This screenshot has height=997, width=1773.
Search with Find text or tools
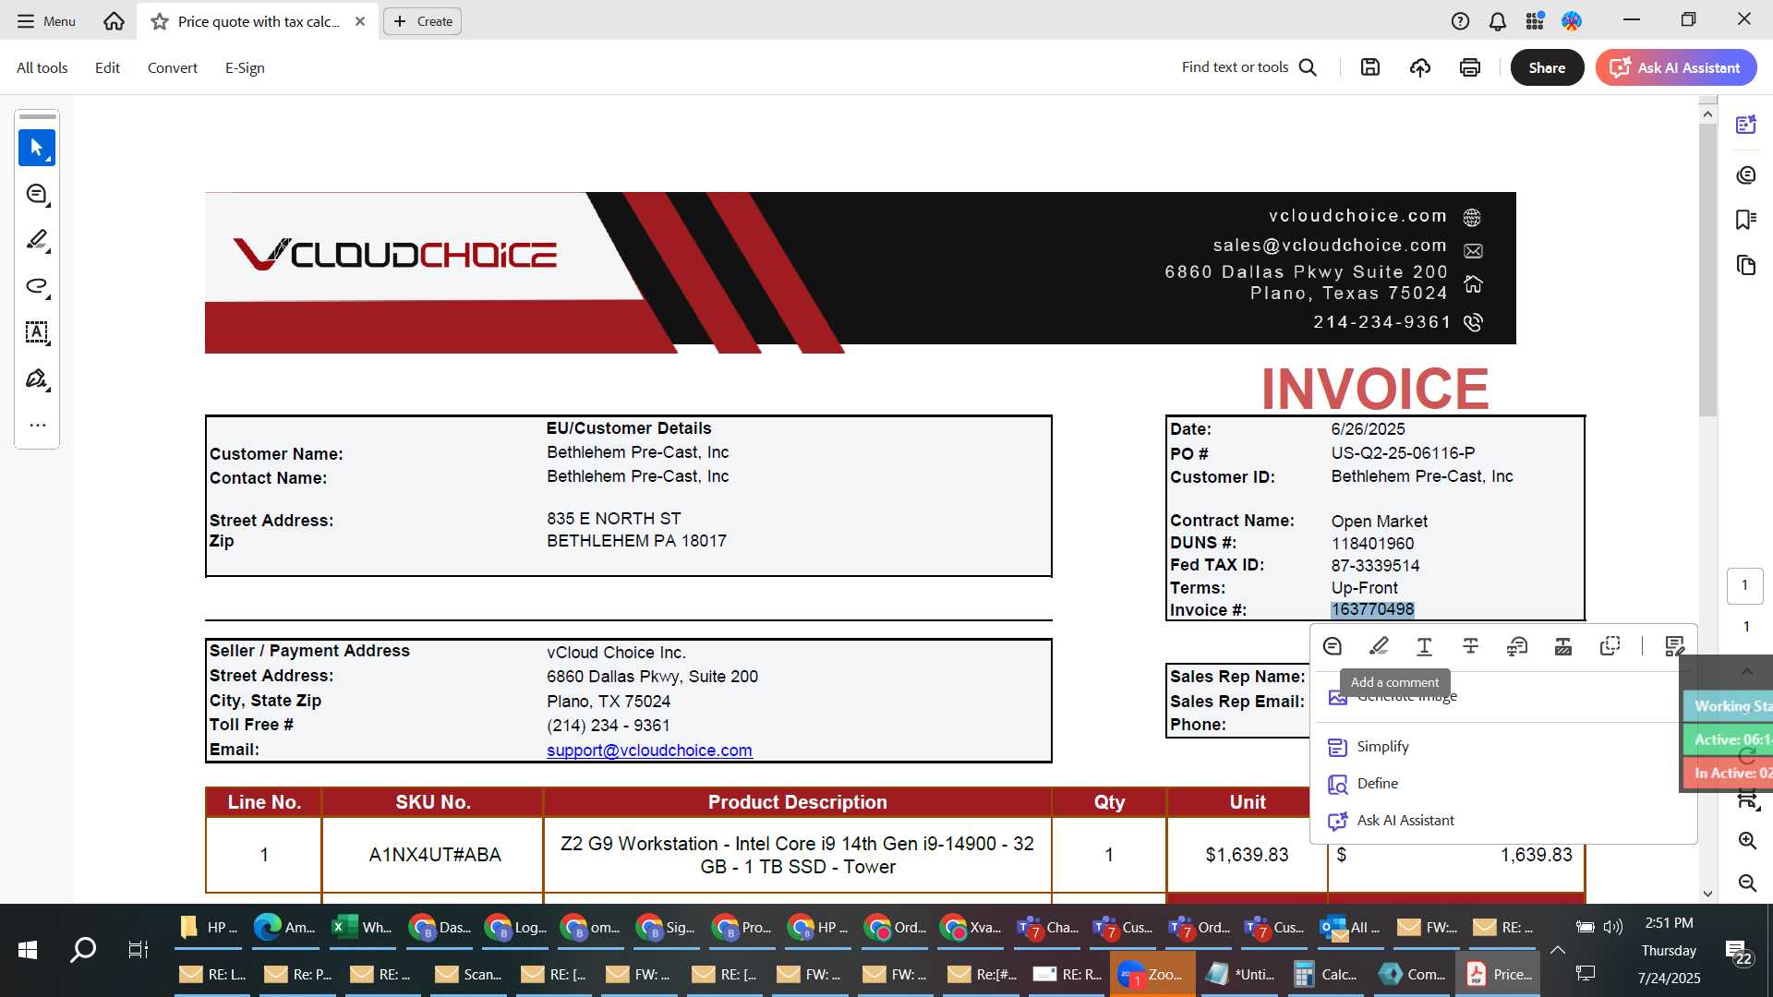coord(1248,66)
